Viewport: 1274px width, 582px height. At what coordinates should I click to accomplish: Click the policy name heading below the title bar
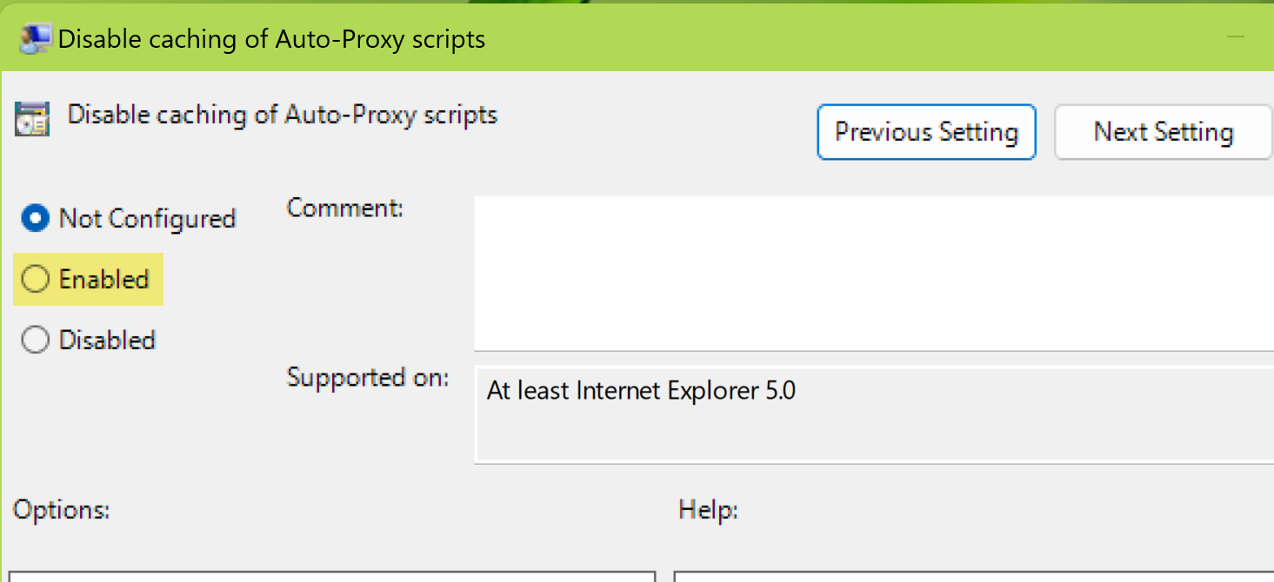283,115
